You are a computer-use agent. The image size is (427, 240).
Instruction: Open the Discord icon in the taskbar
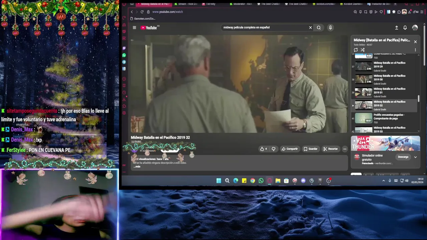tap(303, 181)
